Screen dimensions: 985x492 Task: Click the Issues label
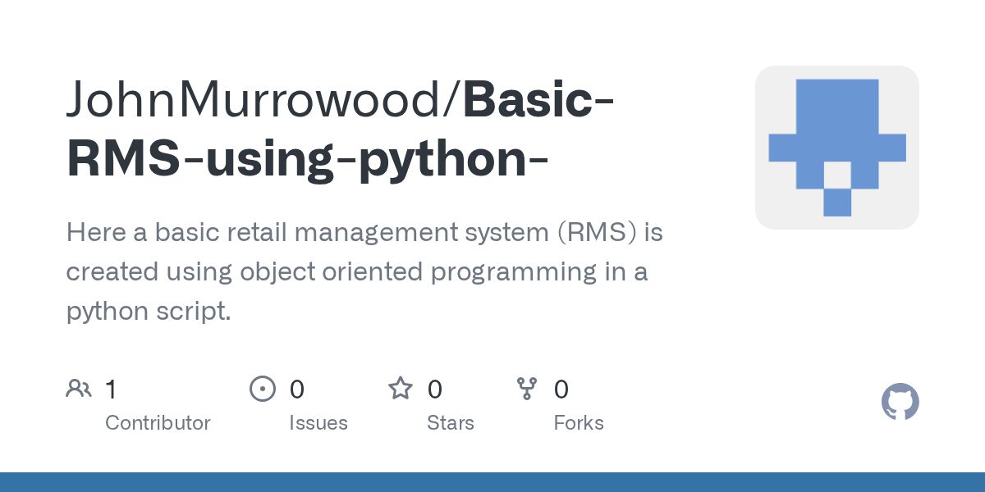pyautogui.click(x=318, y=423)
